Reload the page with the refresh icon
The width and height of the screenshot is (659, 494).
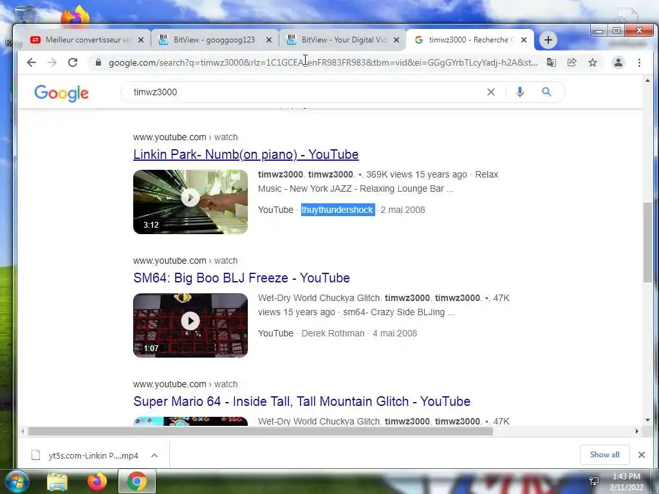click(73, 62)
